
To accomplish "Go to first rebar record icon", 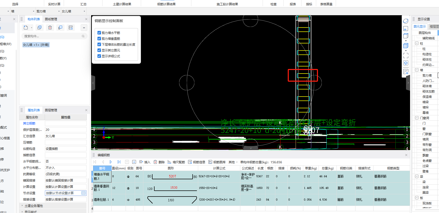I will click(95, 162).
